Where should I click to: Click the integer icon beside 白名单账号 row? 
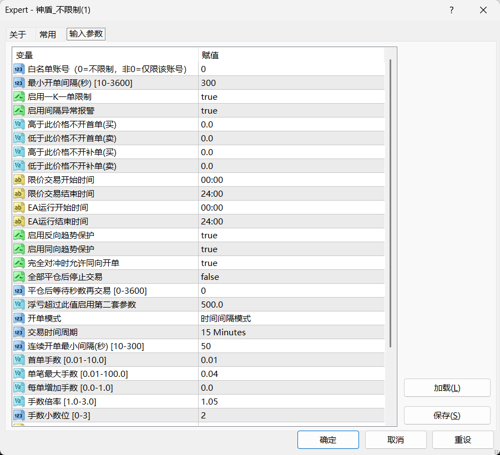[x=19, y=69]
